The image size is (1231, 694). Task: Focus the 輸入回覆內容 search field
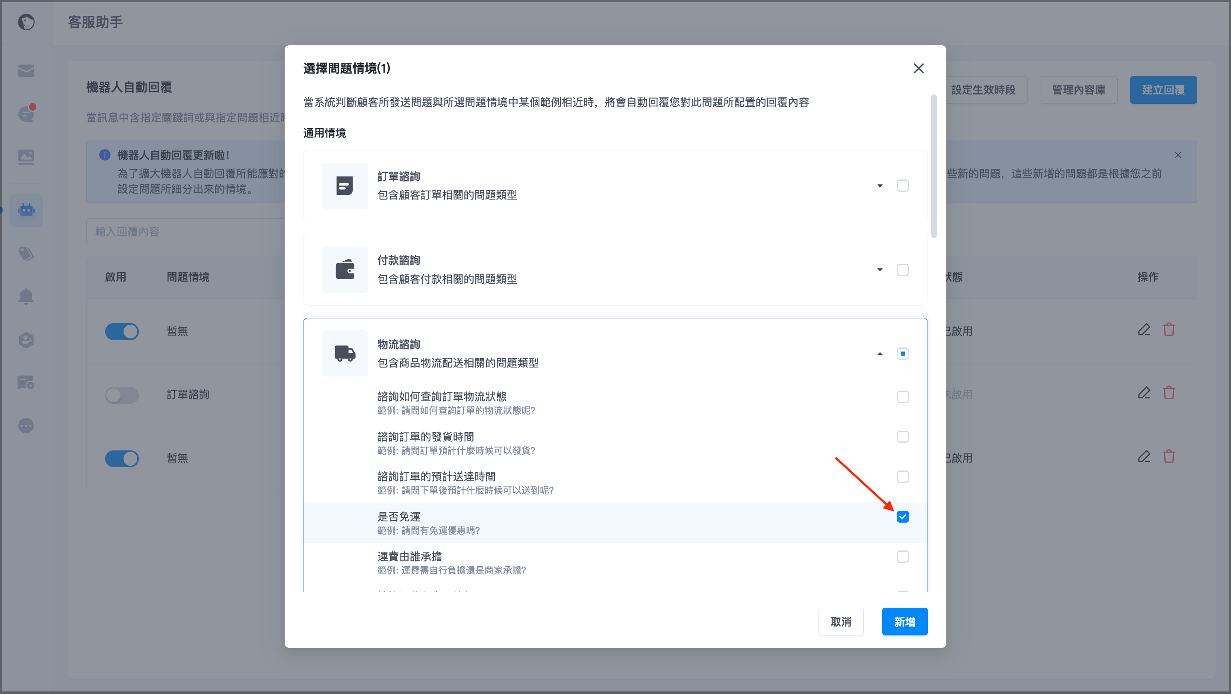(186, 232)
